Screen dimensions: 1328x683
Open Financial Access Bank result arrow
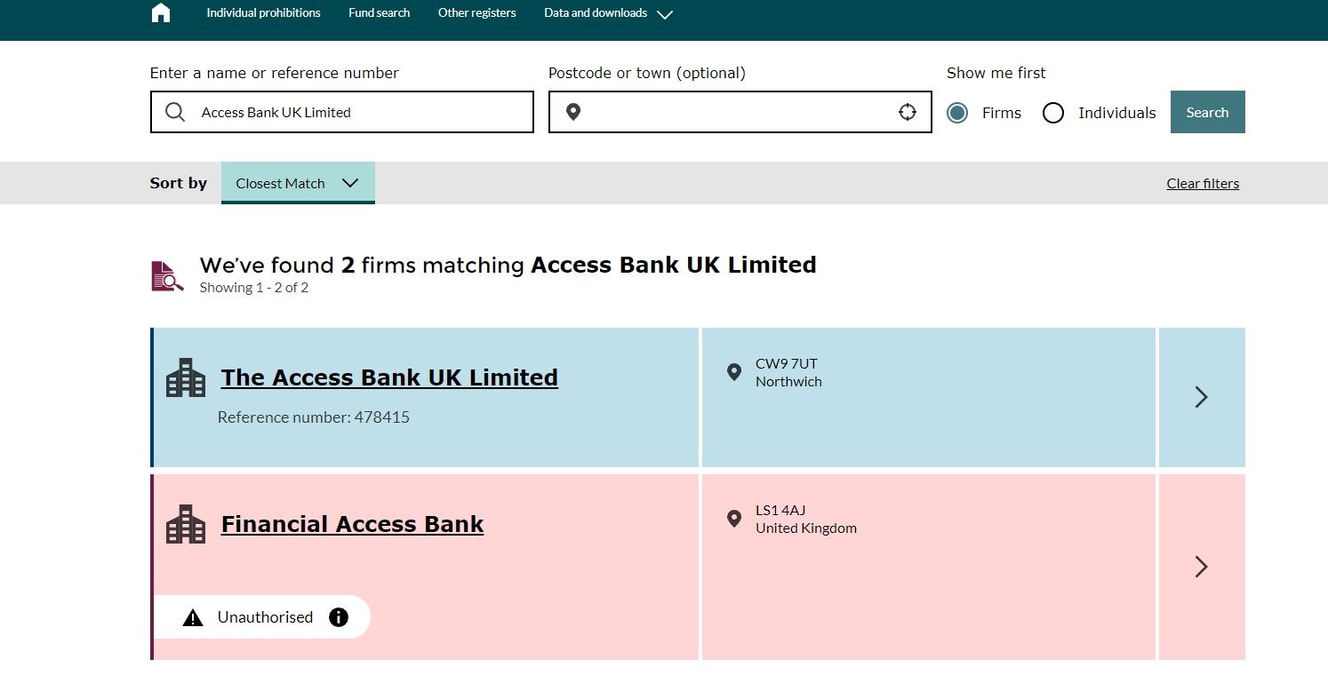(x=1202, y=567)
